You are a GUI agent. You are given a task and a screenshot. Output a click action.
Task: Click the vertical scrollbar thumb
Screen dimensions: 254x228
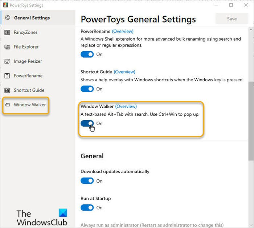point(251,121)
